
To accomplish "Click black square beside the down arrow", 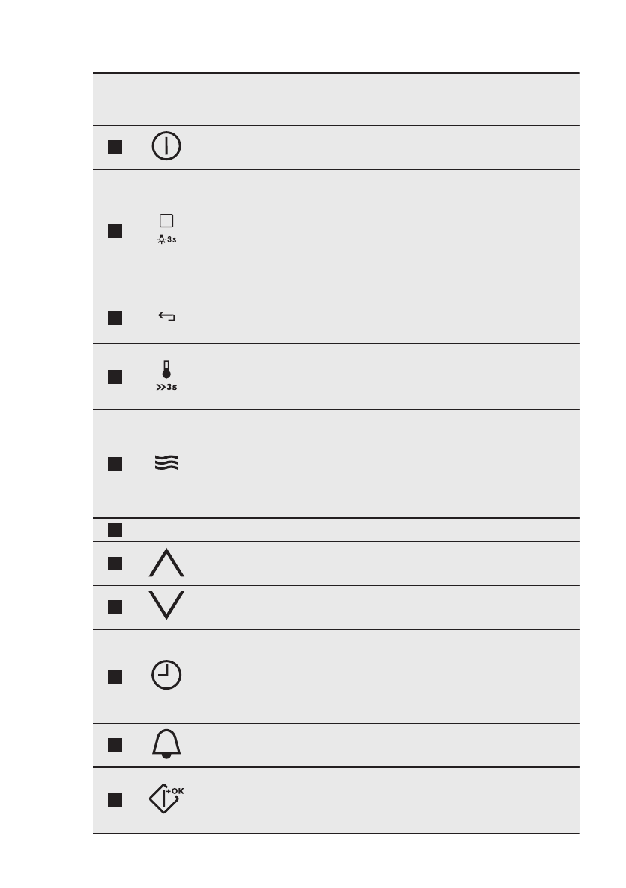I will pyautogui.click(x=114, y=607).
